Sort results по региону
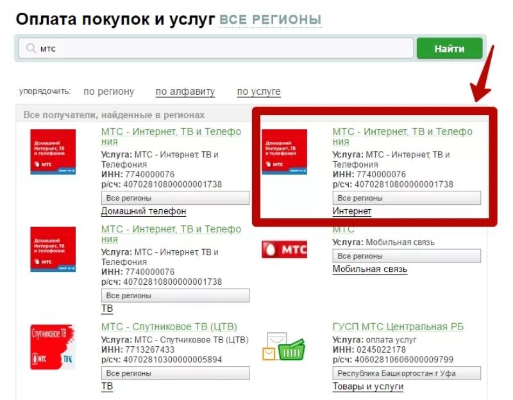 (108, 92)
